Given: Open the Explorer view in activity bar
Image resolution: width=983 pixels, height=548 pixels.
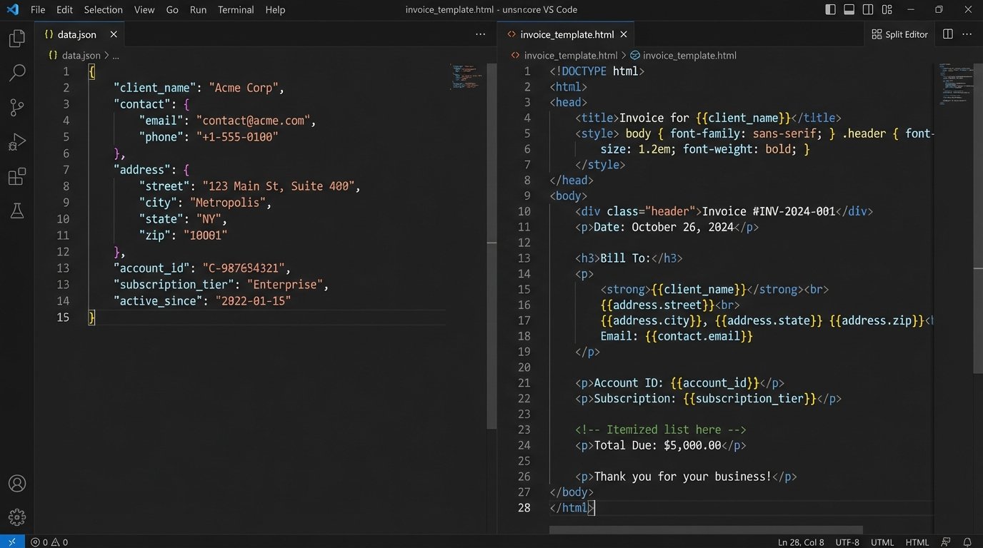Looking at the screenshot, I should pyautogui.click(x=17, y=39).
